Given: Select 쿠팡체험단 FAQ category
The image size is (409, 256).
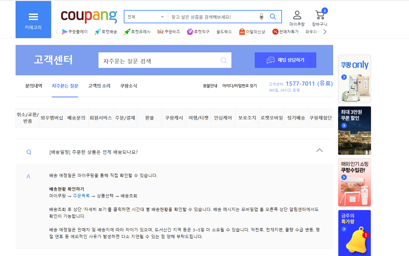Looking at the screenshot, I should 321,118.
